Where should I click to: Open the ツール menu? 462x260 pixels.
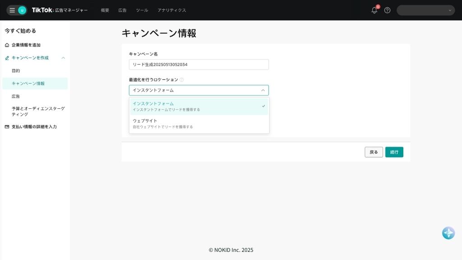(x=142, y=10)
